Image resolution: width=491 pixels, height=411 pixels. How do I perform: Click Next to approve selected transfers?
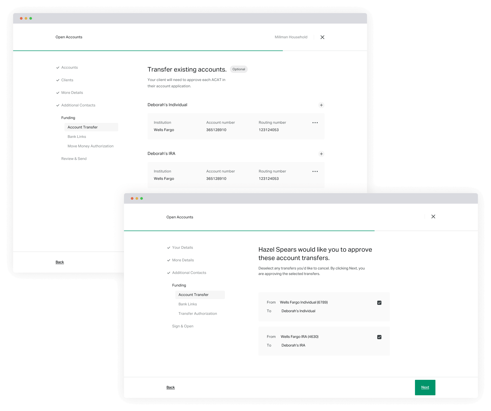425,387
